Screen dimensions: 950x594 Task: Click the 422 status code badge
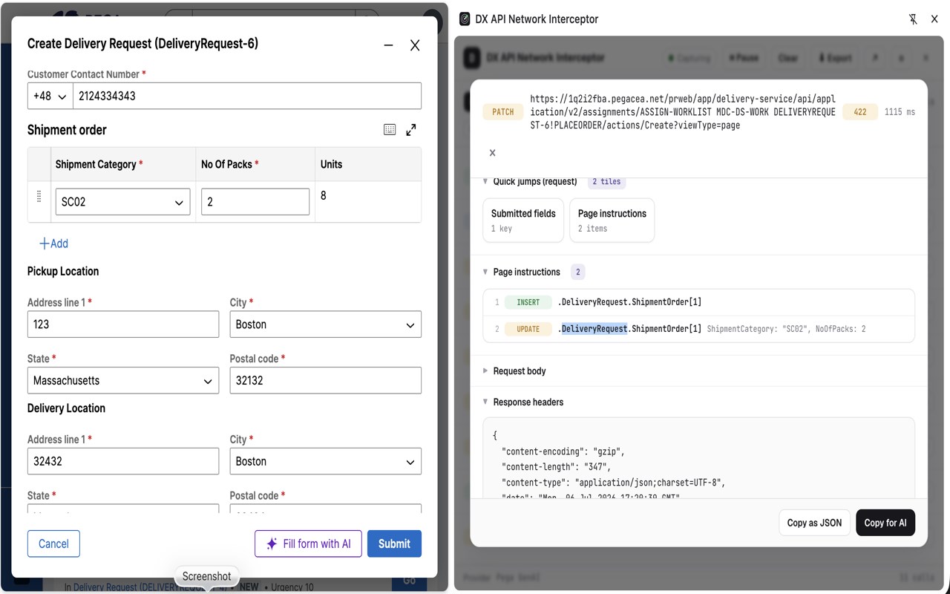click(860, 112)
